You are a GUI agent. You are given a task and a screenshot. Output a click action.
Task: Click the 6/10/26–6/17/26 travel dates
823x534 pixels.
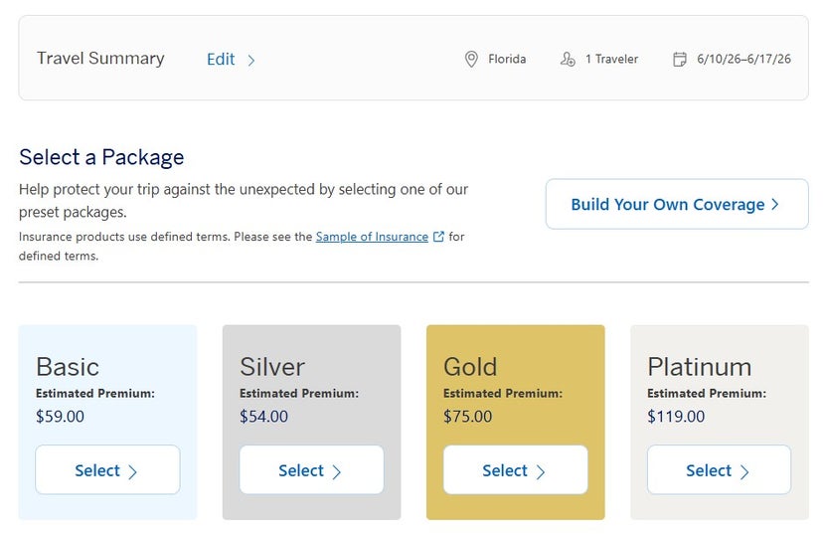pyautogui.click(x=743, y=60)
